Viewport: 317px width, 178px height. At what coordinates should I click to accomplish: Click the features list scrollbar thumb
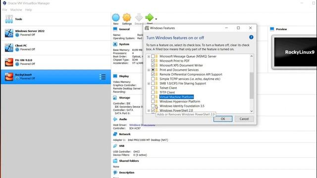[252, 86]
